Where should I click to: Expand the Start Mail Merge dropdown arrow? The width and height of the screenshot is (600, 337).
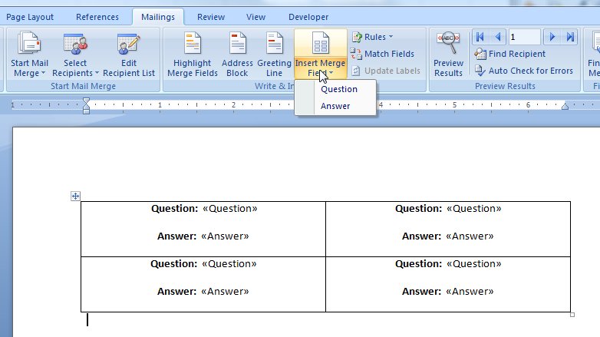pyautogui.click(x=43, y=73)
